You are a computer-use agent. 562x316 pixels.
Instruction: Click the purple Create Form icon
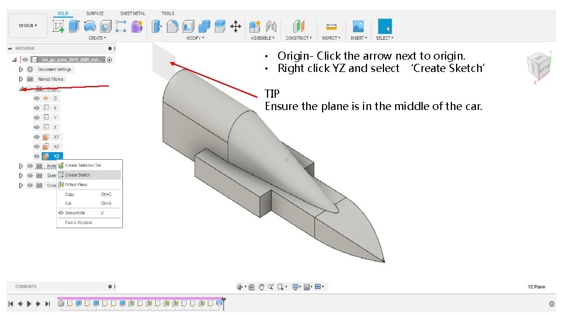tap(136, 26)
